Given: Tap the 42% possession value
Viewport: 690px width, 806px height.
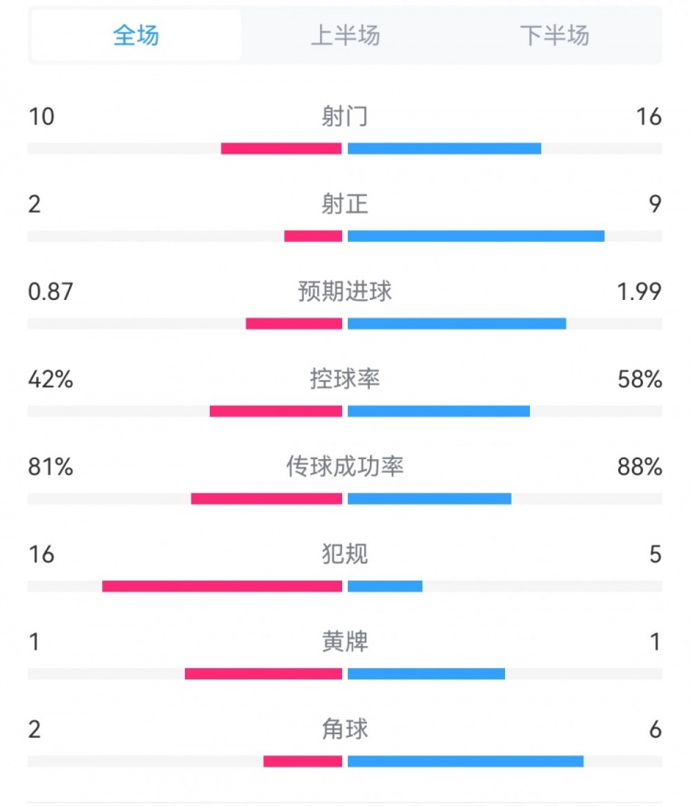Looking at the screenshot, I should 51,379.
